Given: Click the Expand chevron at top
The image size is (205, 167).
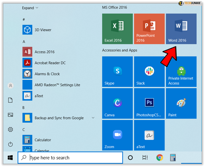Looking at the screenshot, I should (37, 8).
